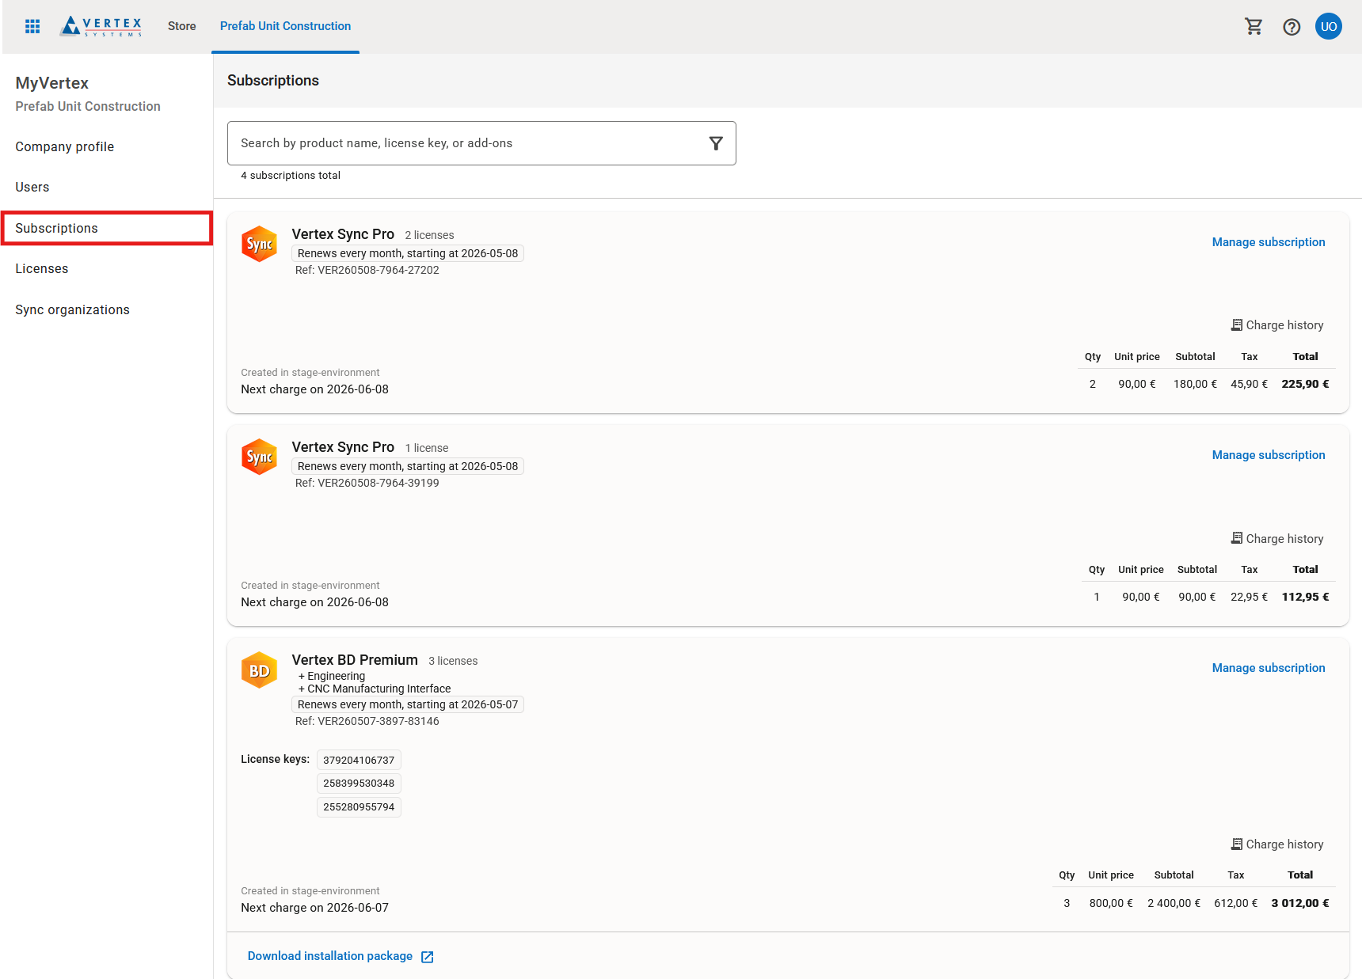Open the apps grid launcher icon
The width and height of the screenshot is (1362, 979).
[32, 26]
